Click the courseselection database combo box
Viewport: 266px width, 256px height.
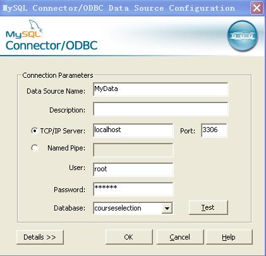[x=133, y=208]
